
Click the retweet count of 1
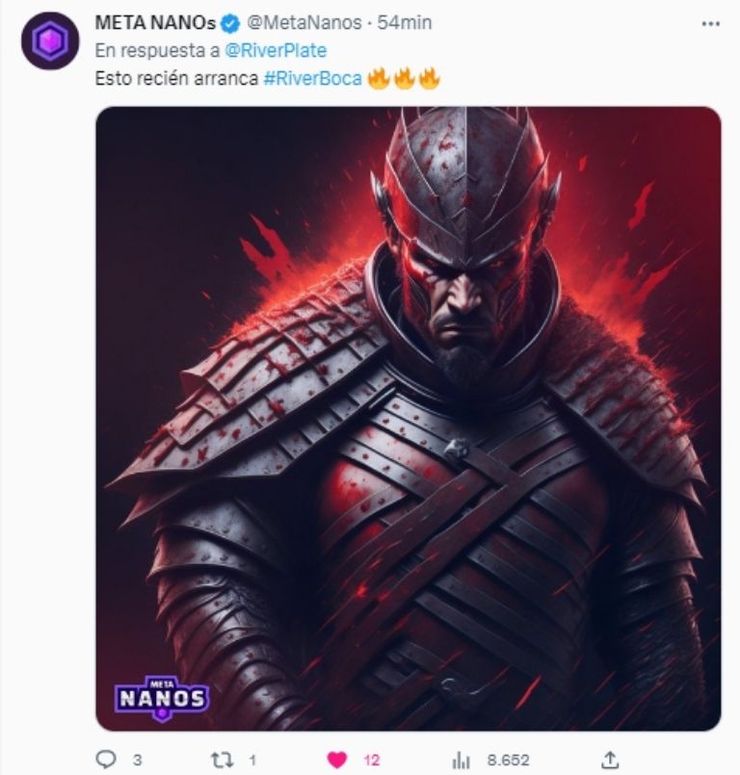tap(252, 760)
